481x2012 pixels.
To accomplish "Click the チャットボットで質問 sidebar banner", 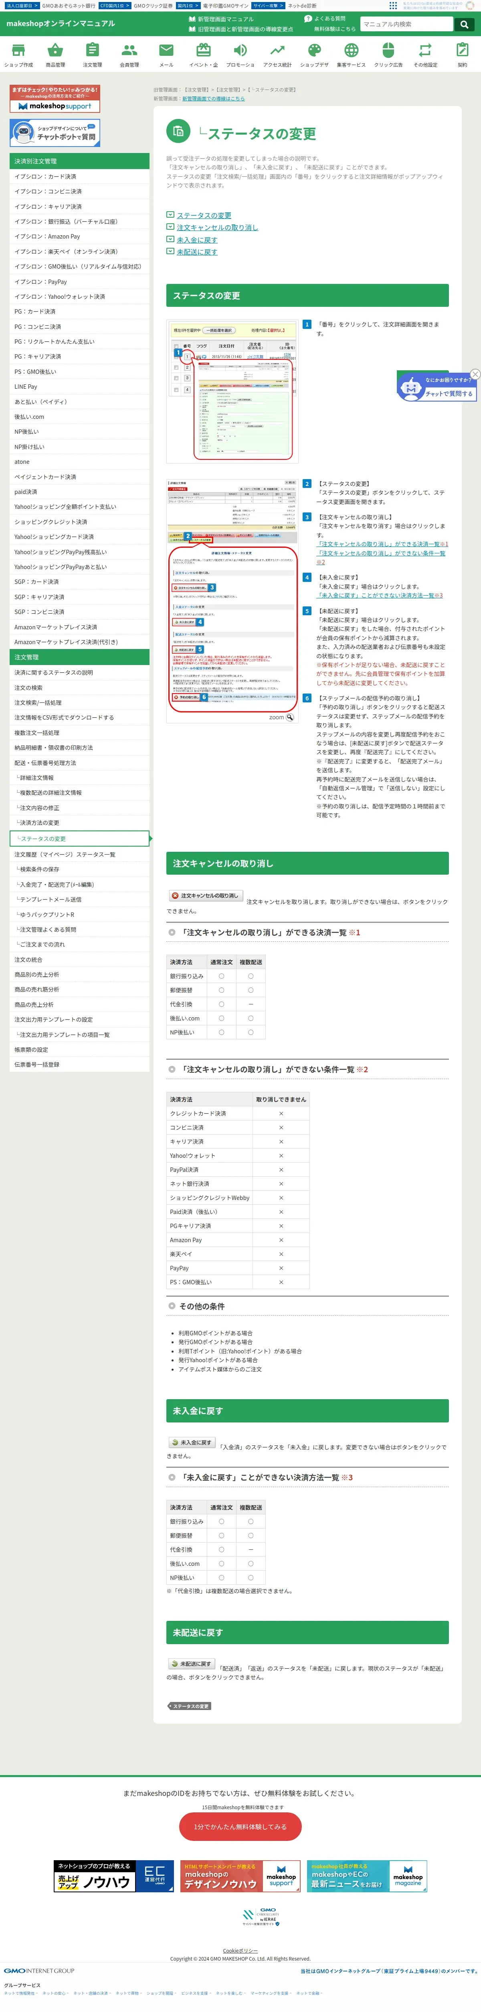I will [x=55, y=133].
